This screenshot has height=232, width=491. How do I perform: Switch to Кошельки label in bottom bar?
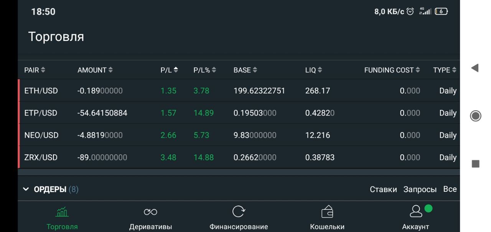click(x=327, y=227)
